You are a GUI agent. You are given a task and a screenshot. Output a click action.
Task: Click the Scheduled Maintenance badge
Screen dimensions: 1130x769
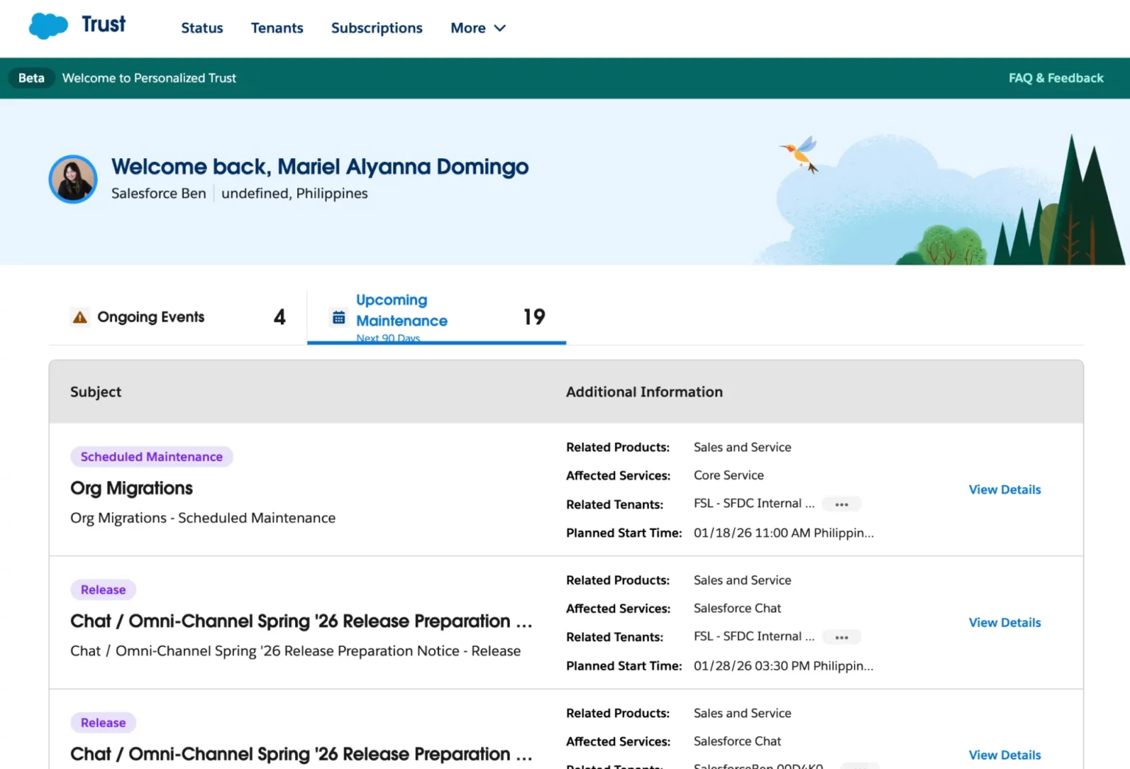pos(152,457)
